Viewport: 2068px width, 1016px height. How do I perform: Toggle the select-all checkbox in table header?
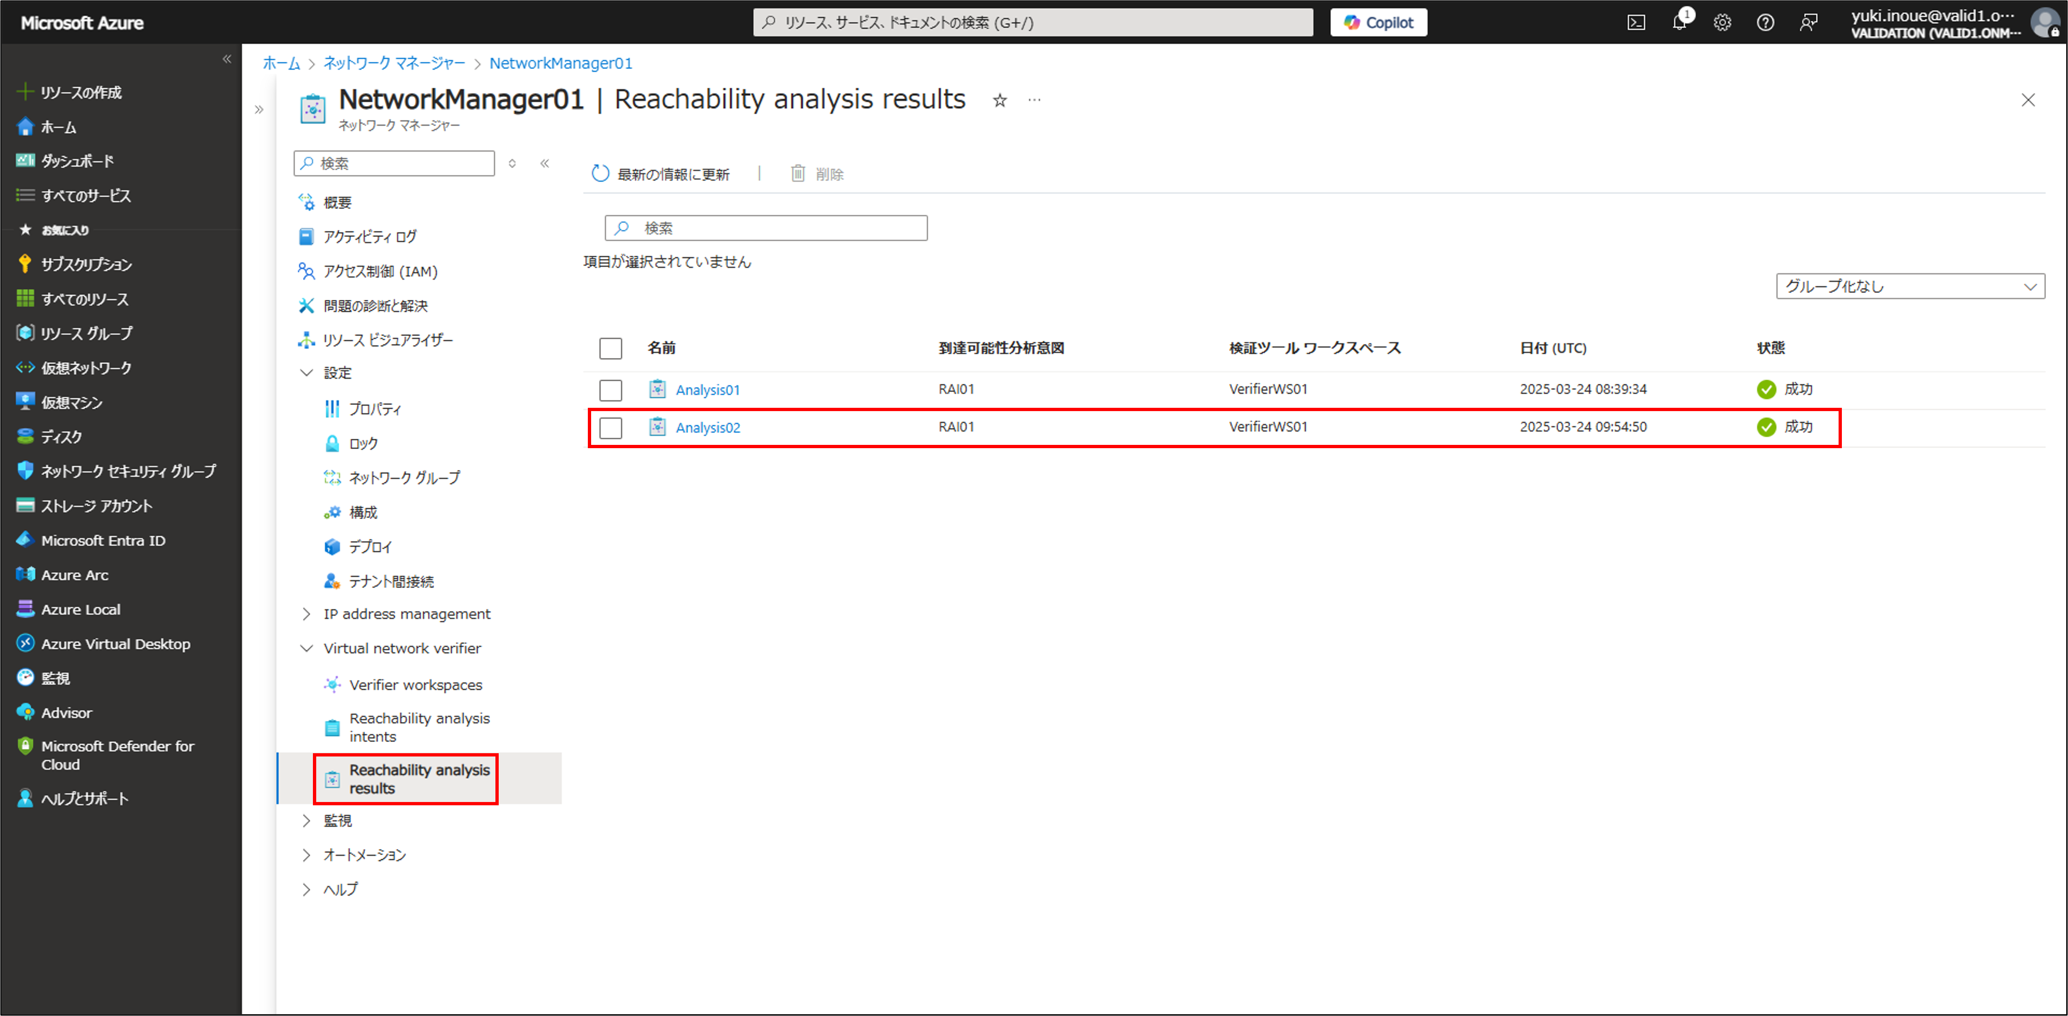tap(610, 349)
